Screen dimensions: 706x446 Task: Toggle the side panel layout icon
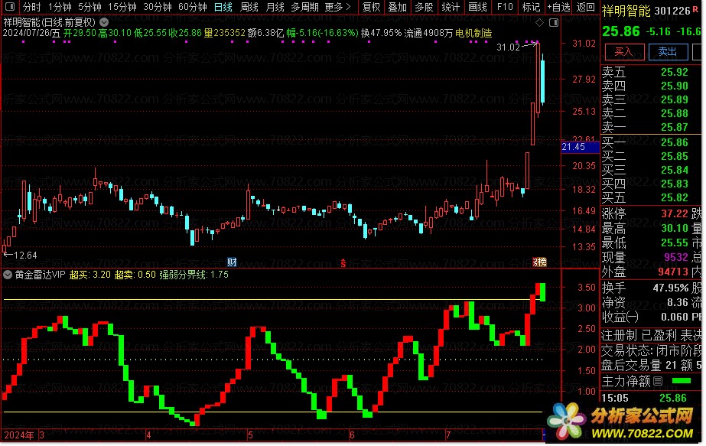(554, 22)
